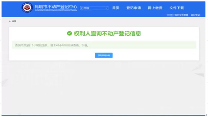This screenshot has width=208, height=117.
Task: Click the 退出登录 logout link
Action: click(195, 15)
